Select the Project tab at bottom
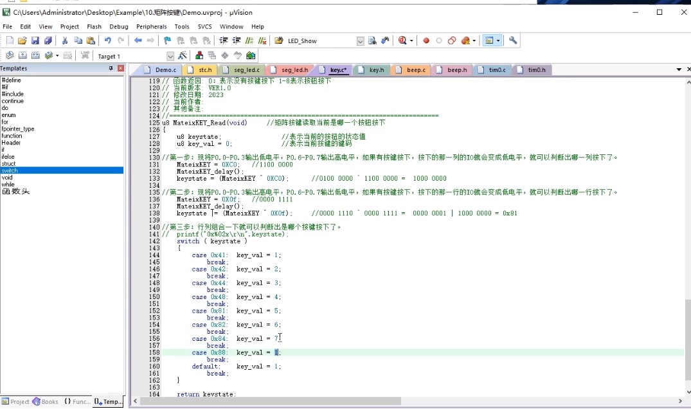This screenshot has width=691, height=409. 15,401
